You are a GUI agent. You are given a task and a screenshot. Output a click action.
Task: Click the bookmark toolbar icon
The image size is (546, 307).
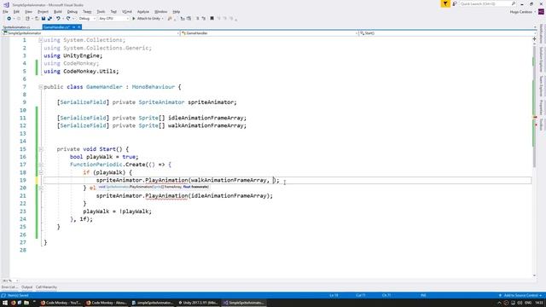212,19
